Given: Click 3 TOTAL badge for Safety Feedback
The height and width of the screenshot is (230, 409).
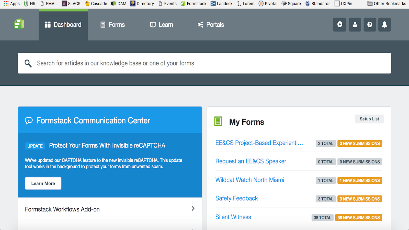Looking at the screenshot, I should [x=326, y=199].
